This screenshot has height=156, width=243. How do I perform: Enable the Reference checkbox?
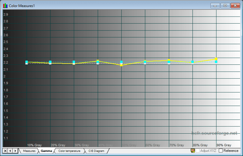click(x=221, y=151)
